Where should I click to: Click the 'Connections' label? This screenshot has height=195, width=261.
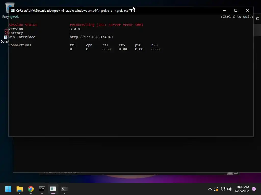(20, 45)
